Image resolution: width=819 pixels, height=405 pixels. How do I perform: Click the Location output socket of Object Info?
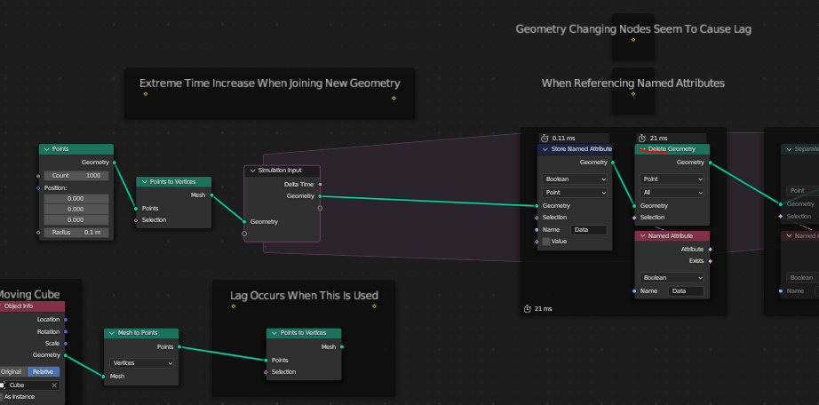66,320
